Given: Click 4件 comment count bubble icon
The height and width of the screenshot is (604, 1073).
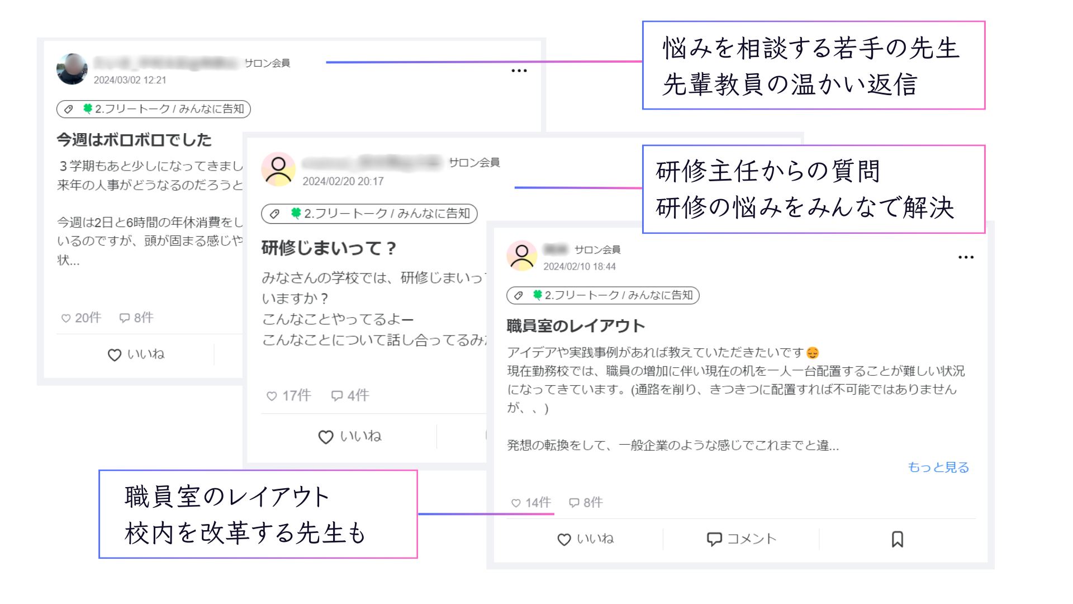Looking at the screenshot, I should pos(337,396).
